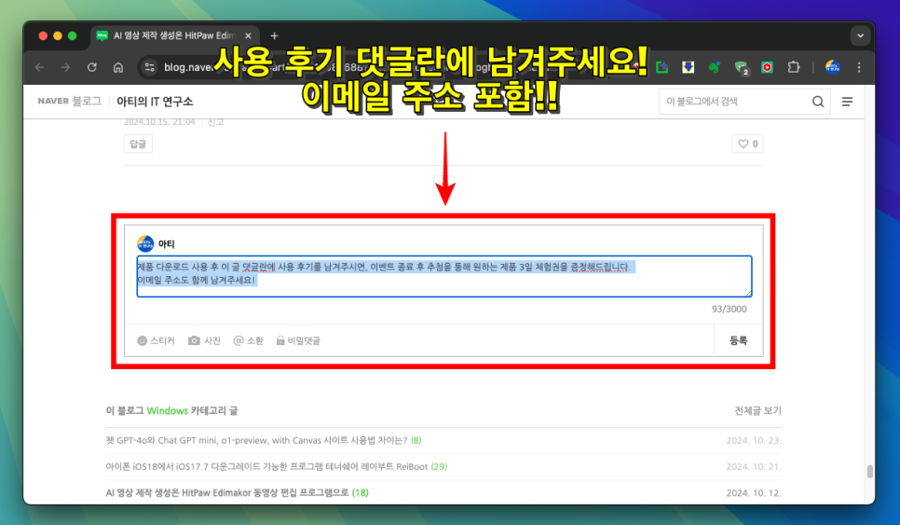900x525 pixels.
Task: Open the 아티의 IT 연구소 blog title
Action: click(x=155, y=101)
